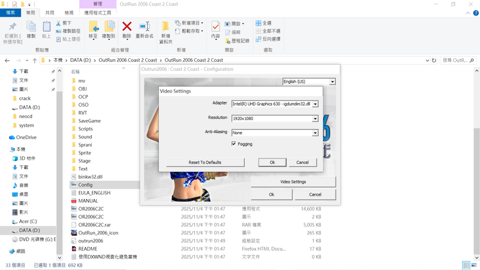Select crack folder in Quick access
Image resolution: width=480 pixels, height=270 pixels.
[22, 98]
